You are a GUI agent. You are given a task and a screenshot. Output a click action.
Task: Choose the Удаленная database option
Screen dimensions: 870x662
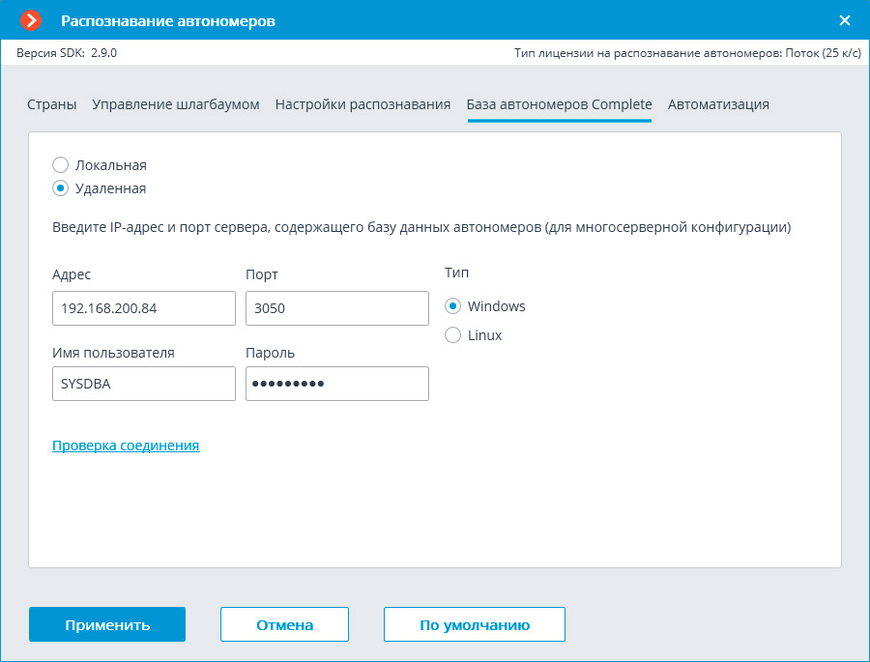click(x=61, y=188)
